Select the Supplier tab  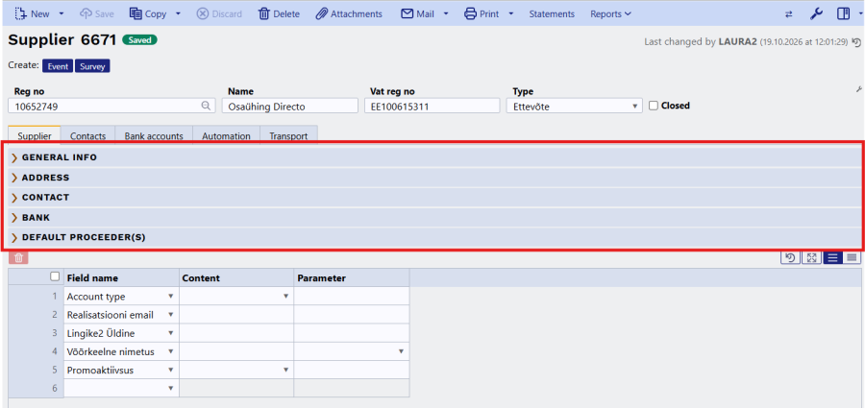tap(35, 135)
